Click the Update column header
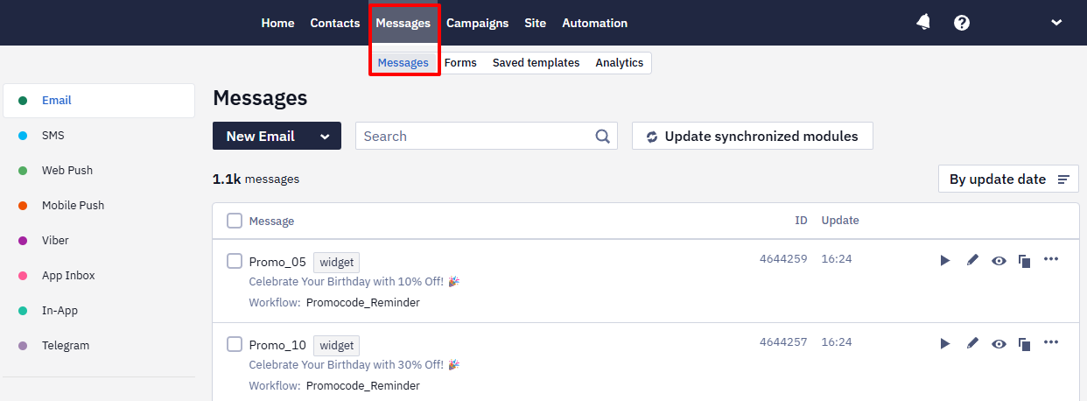Screen dimensions: 1087x401 point(840,221)
